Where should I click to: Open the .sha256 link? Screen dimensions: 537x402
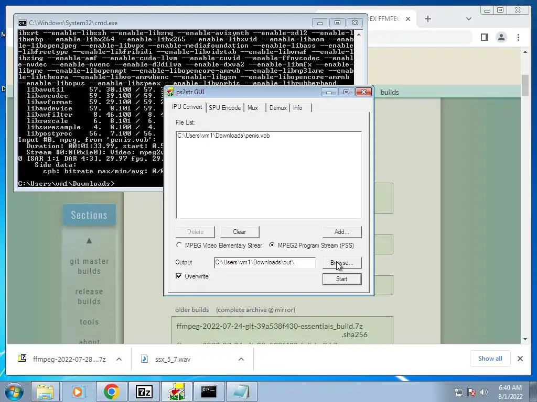click(354, 334)
